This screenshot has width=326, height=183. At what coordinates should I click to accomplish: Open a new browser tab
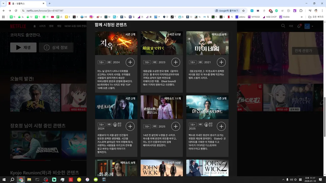click(x=49, y=3)
